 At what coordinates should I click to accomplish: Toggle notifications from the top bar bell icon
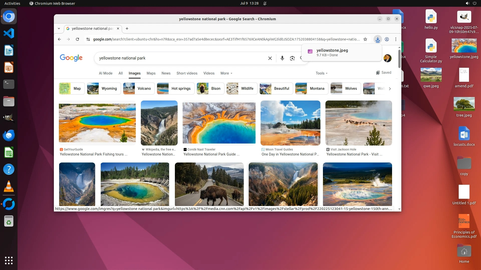pyautogui.click(x=265, y=3)
